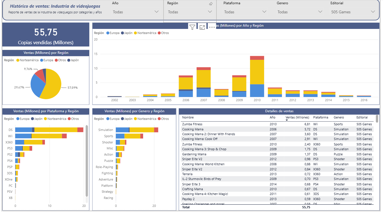Click Japón in the yearly chart legend
This screenshot has height=212, width=383.
127,33
